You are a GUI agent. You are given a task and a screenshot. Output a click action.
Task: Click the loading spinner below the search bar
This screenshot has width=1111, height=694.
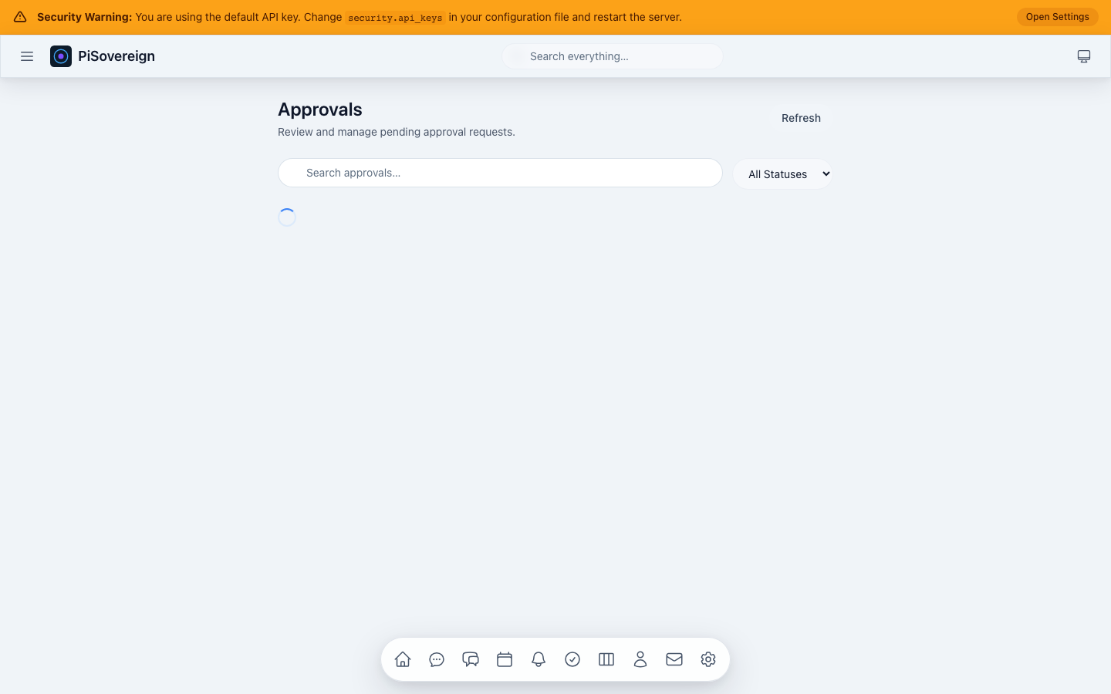tap(287, 217)
